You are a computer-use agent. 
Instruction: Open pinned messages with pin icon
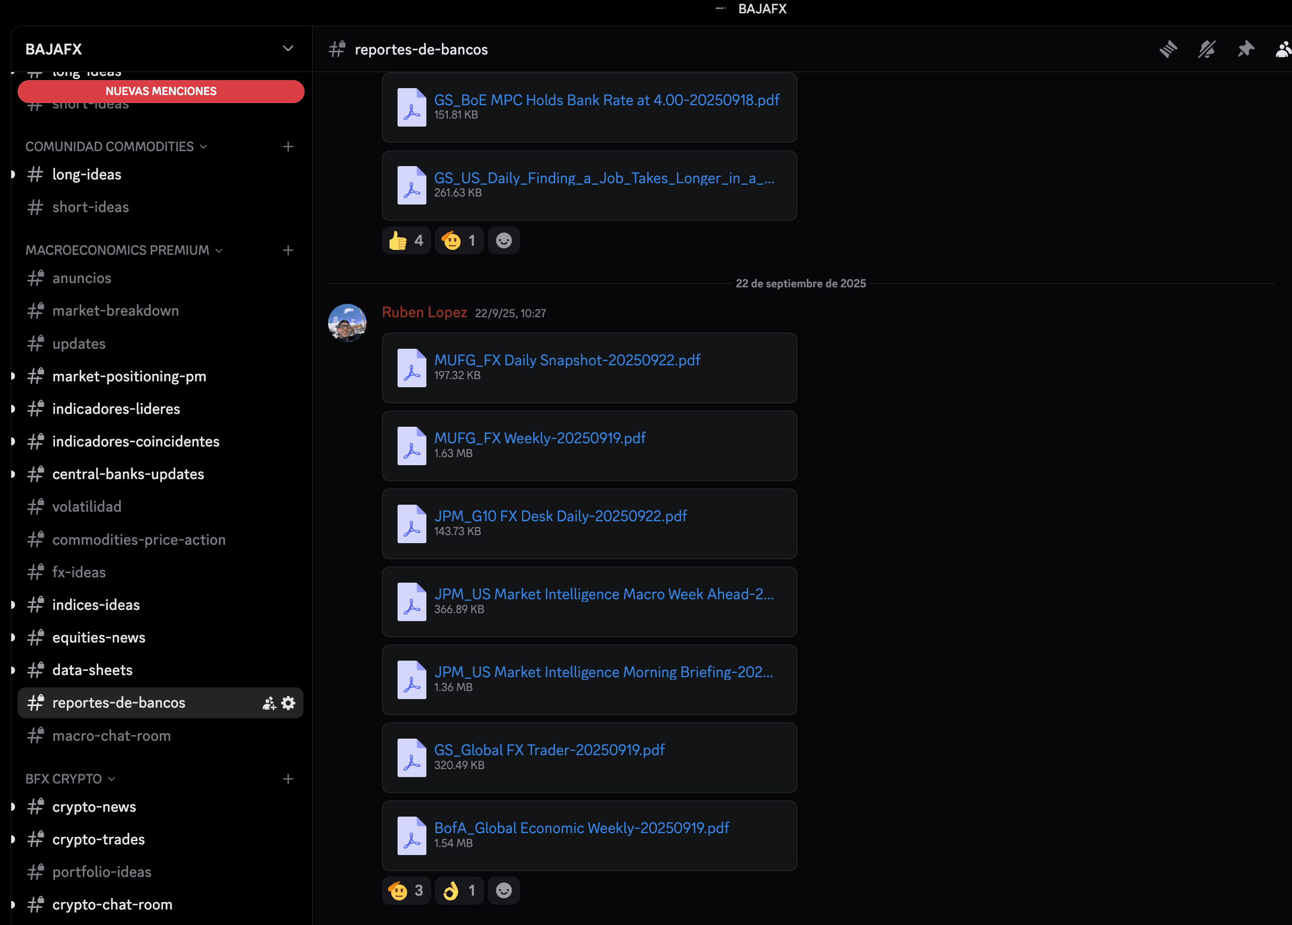(1246, 50)
